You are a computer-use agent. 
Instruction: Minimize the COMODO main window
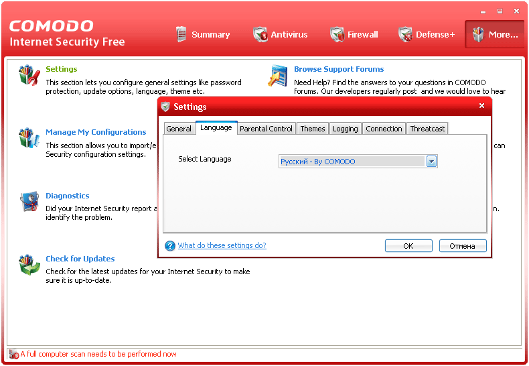(x=483, y=11)
